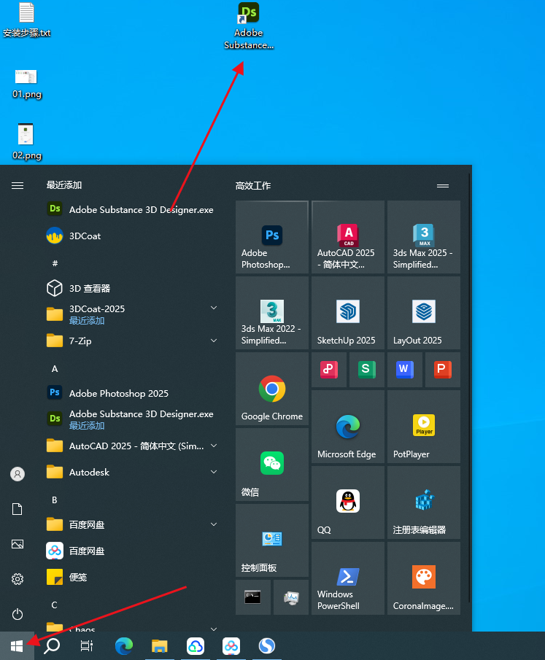Open the monitor graph small tile
This screenshot has height=660, width=545.
pos(291,597)
